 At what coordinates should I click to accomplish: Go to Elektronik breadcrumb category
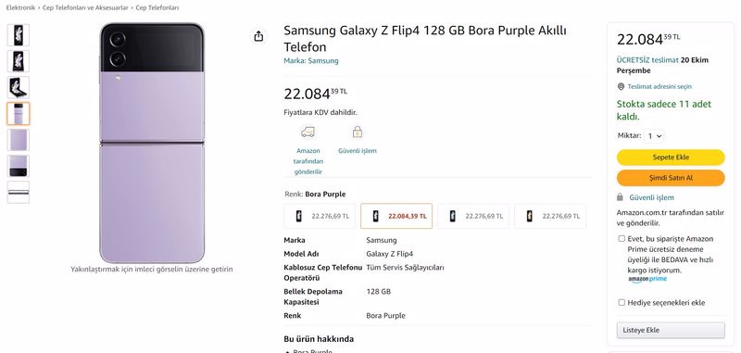[x=20, y=8]
